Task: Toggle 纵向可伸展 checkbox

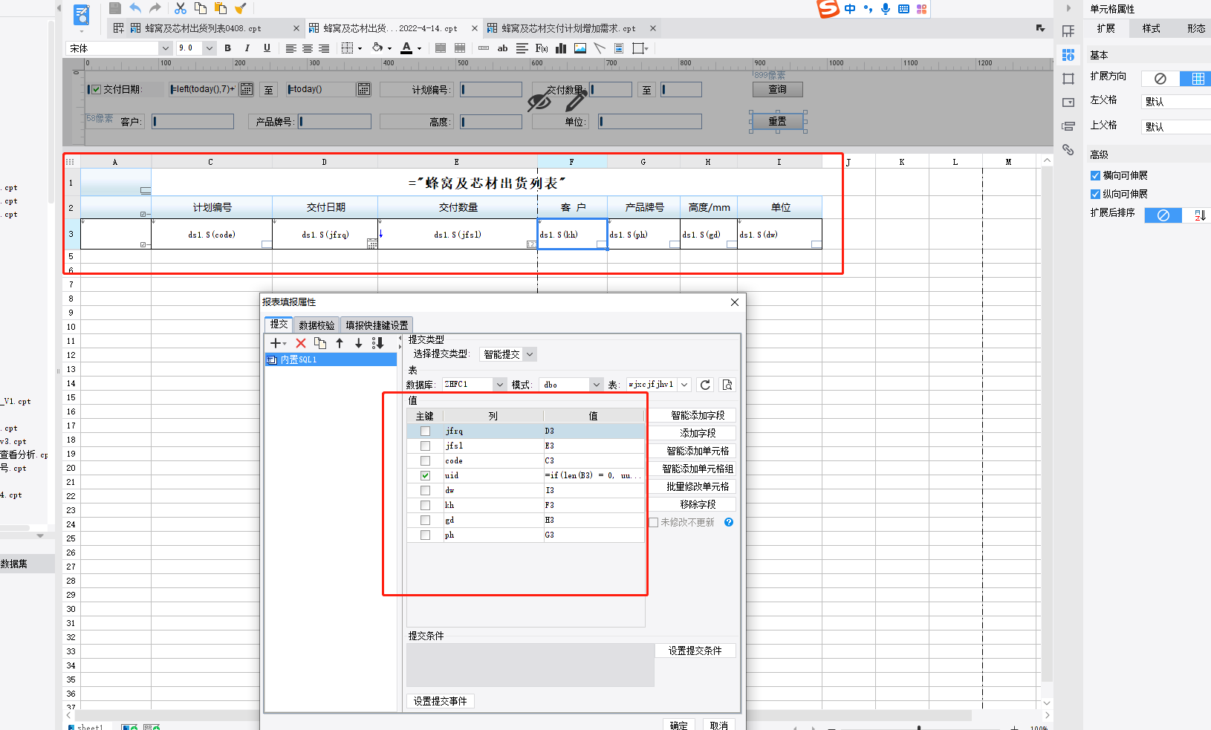Action: coord(1095,194)
